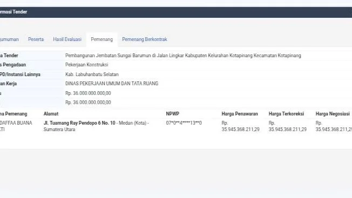Click the Harga Negosiasi amount under its header

[334, 129]
